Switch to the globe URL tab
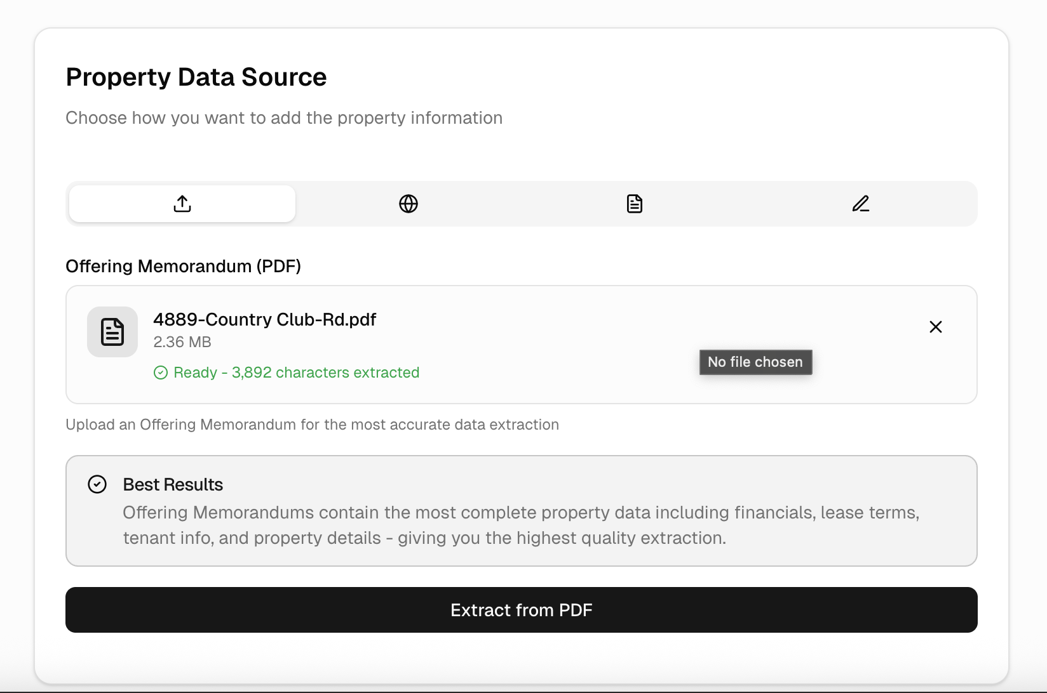The height and width of the screenshot is (693, 1047). click(408, 204)
